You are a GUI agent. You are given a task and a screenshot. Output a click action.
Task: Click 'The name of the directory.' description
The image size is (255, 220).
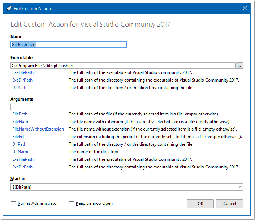coord(94,152)
